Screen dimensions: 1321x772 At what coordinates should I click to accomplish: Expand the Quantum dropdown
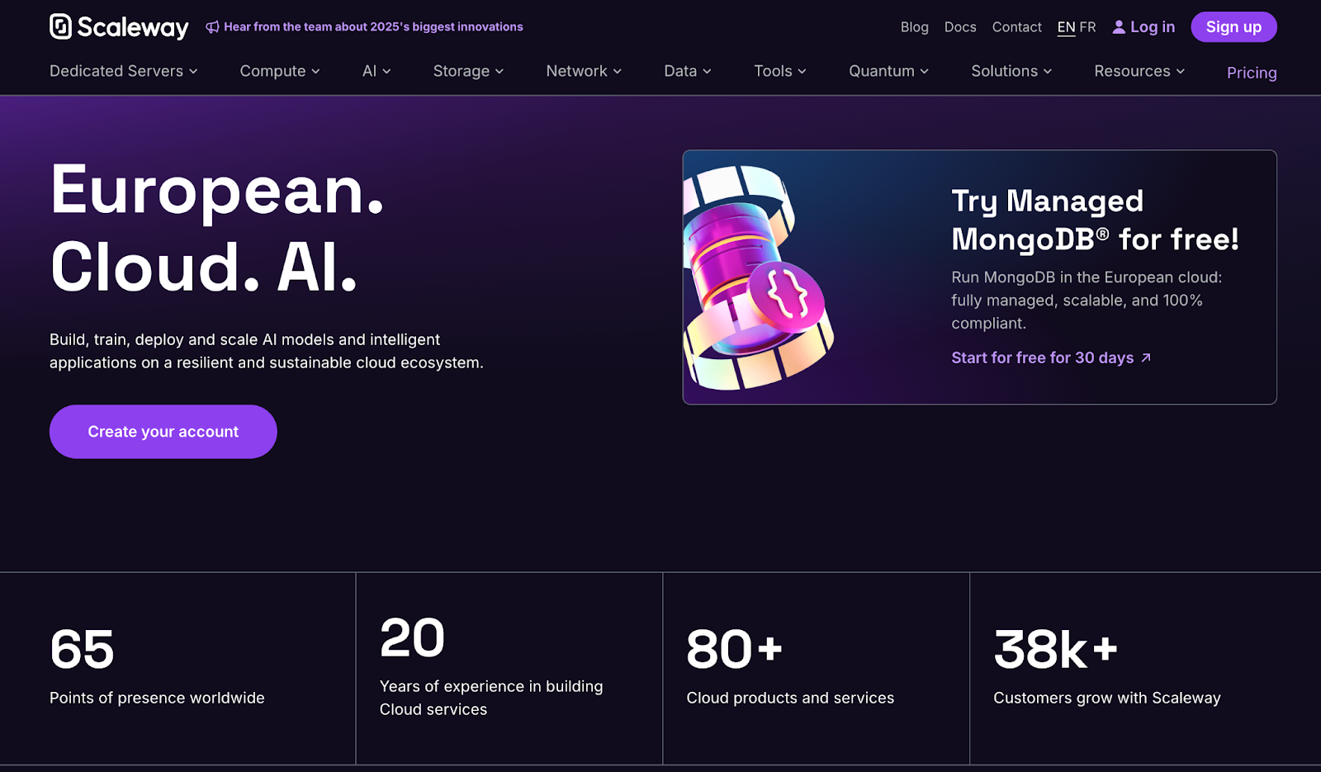[x=888, y=71]
